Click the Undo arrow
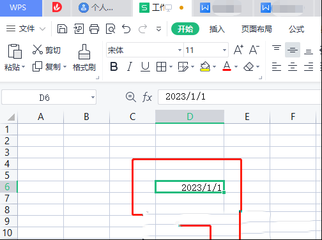This screenshot has width=322, height=240. click(x=126, y=29)
